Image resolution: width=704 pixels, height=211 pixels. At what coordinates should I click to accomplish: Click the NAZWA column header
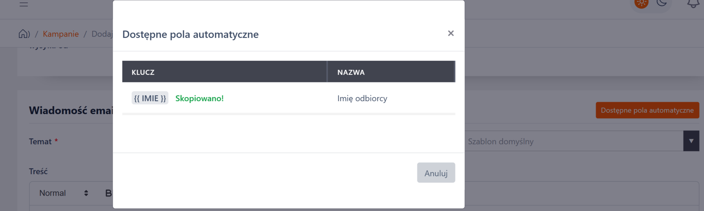(x=351, y=72)
